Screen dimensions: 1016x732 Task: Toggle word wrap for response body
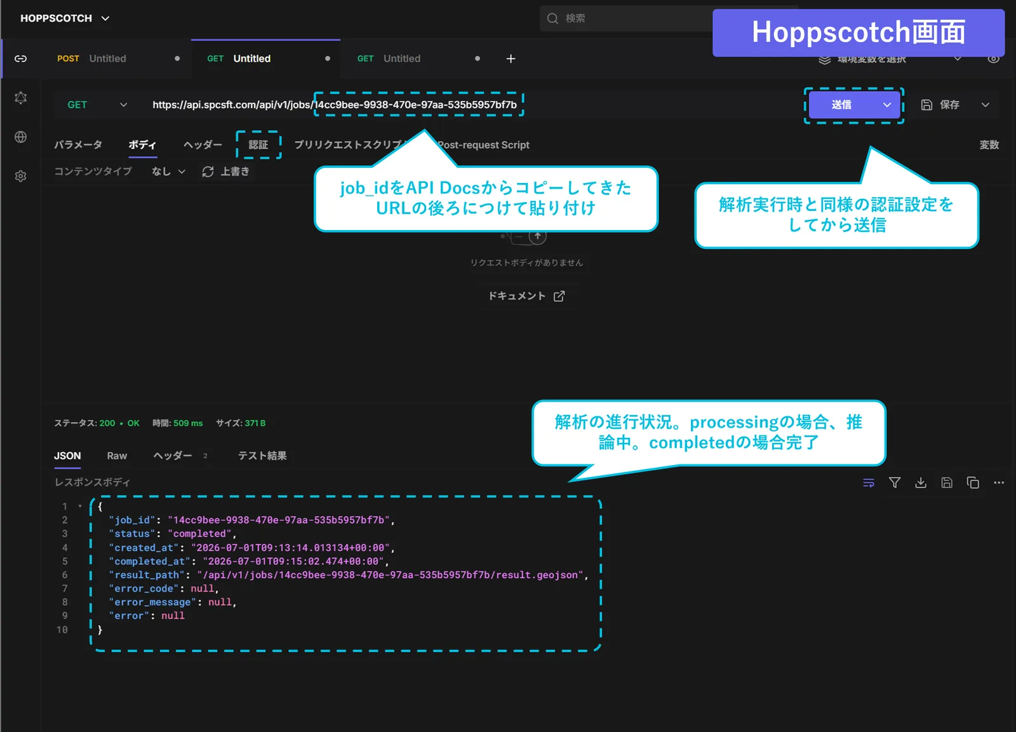coord(869,483)
